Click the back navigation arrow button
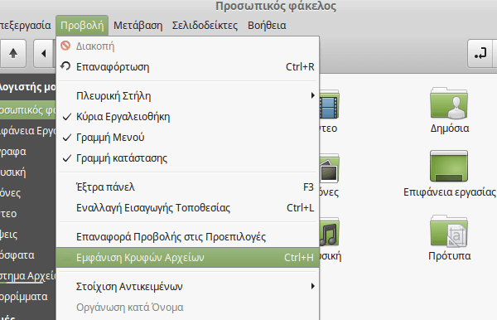 coord(44,53)
